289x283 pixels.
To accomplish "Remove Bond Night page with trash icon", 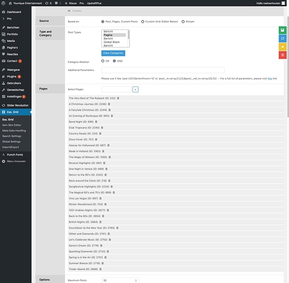I will (x=96, y=122).
